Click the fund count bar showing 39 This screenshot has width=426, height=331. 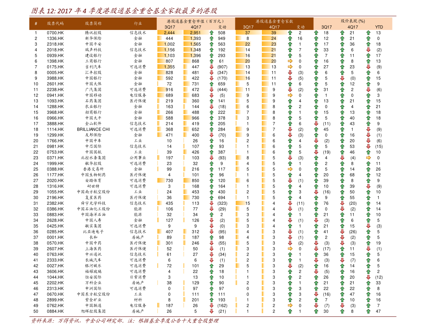click(274, 32)
